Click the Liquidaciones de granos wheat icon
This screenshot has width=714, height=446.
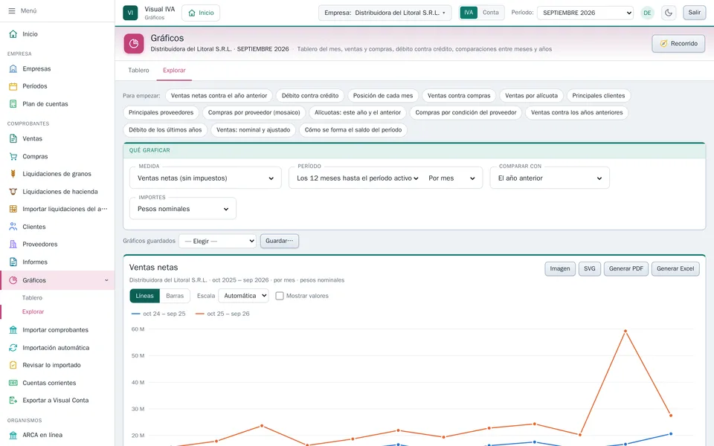coord(13,174)
